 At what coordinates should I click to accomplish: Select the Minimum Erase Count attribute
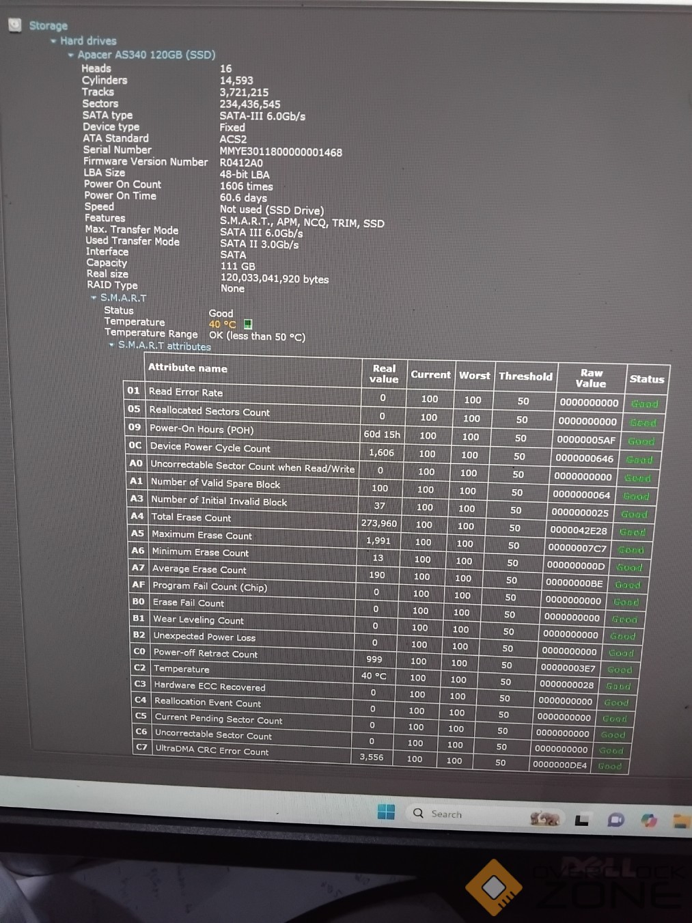point(201,552)
